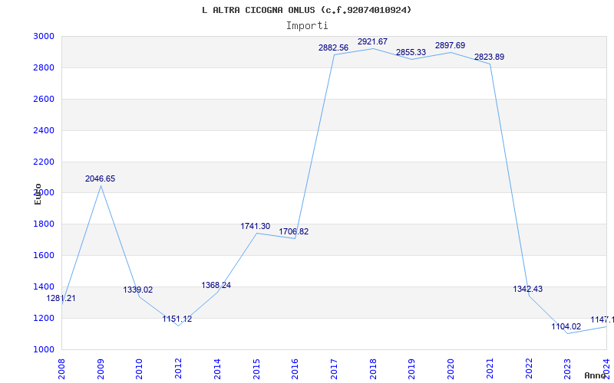Select x-axis label 2012
The image size is (614, 383).
pyautogui.click(x=178, y=369)
